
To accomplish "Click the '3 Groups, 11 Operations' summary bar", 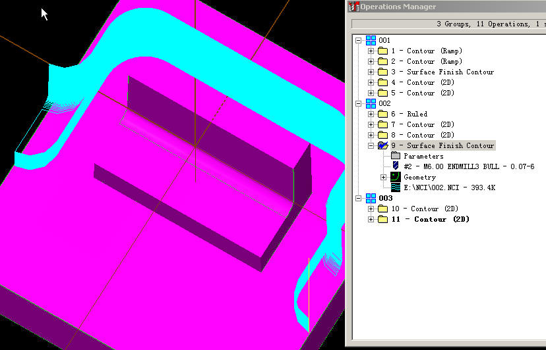I will pos(449,24).
